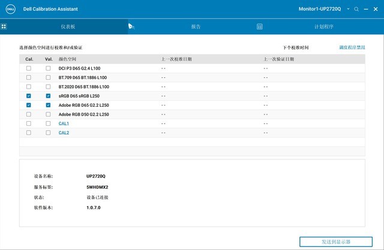Click the Dell logo icon

[x=11, y=10]
